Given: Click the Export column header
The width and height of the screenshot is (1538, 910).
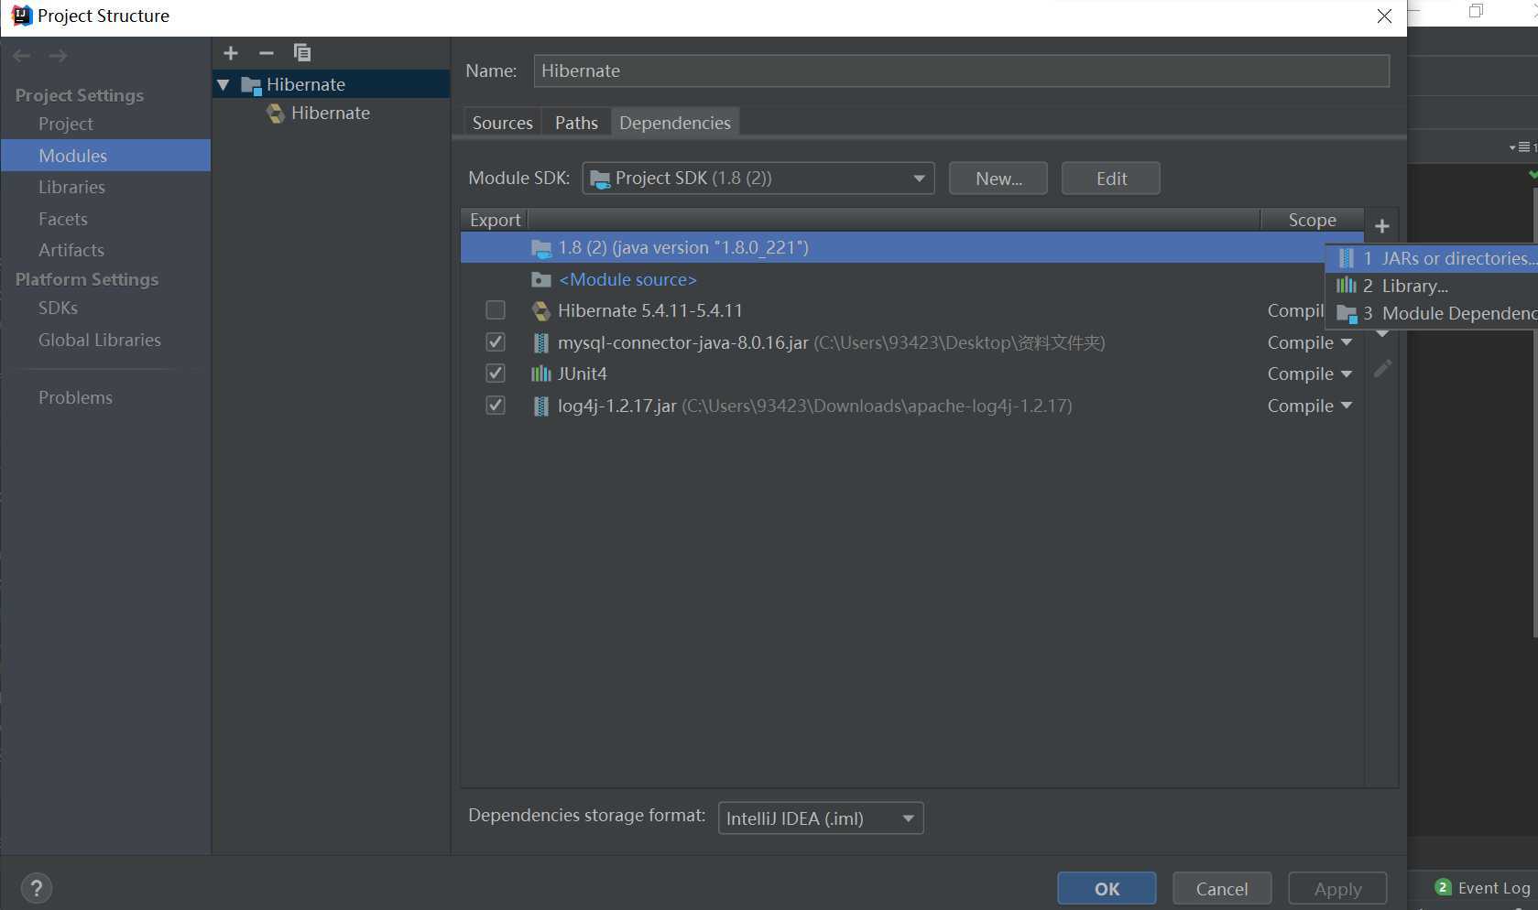Looking at the screenshot, I should 495,220.
